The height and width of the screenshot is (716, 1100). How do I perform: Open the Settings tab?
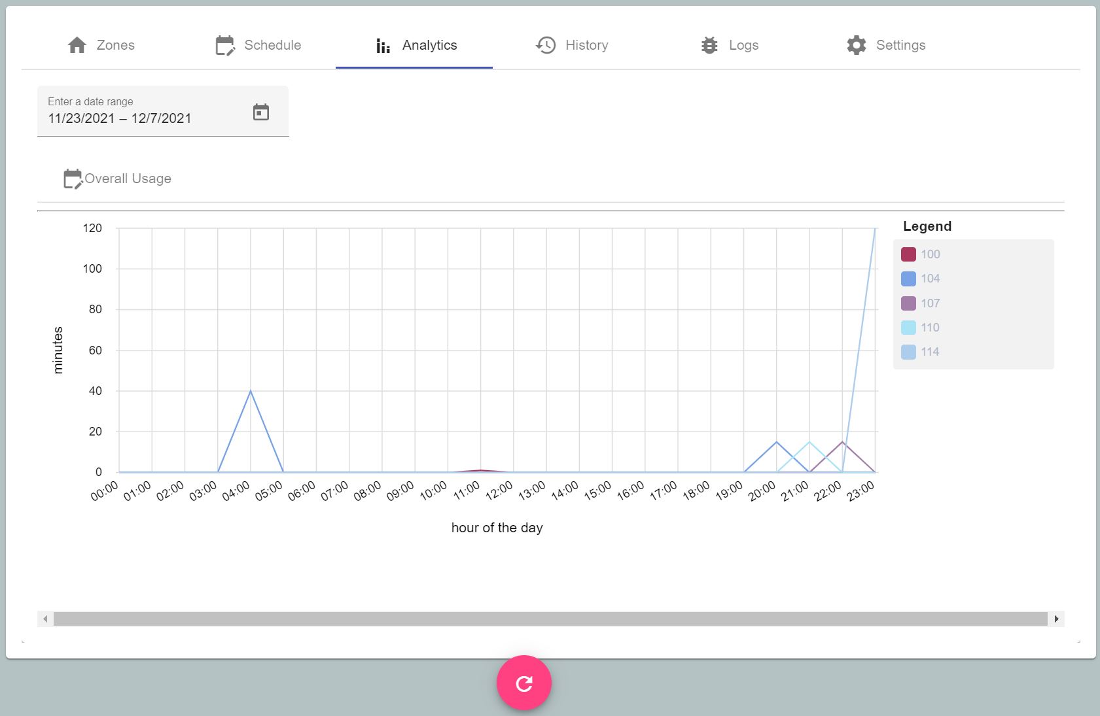(x=885, y=45)
